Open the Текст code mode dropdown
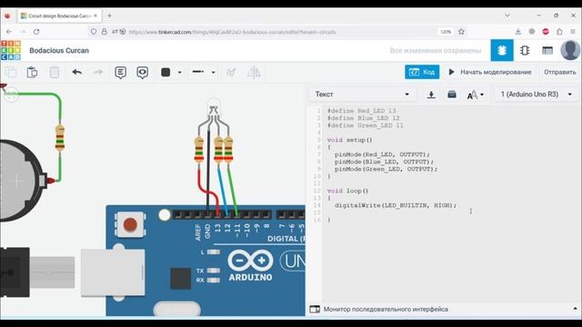 [362, 94]
